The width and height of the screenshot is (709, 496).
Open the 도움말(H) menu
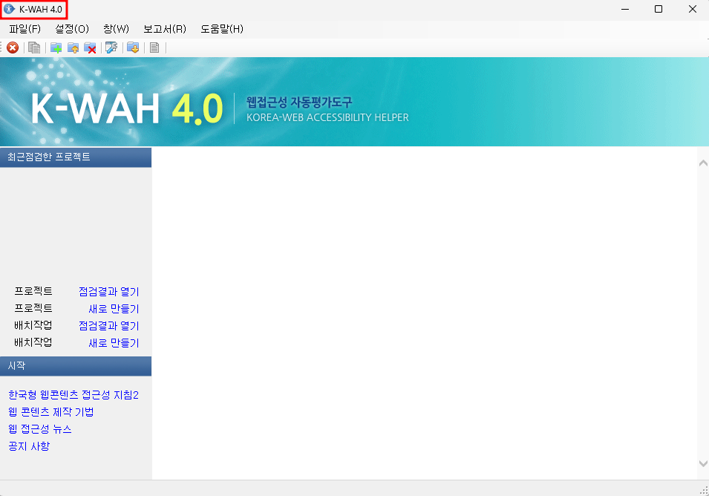[222, 29]
